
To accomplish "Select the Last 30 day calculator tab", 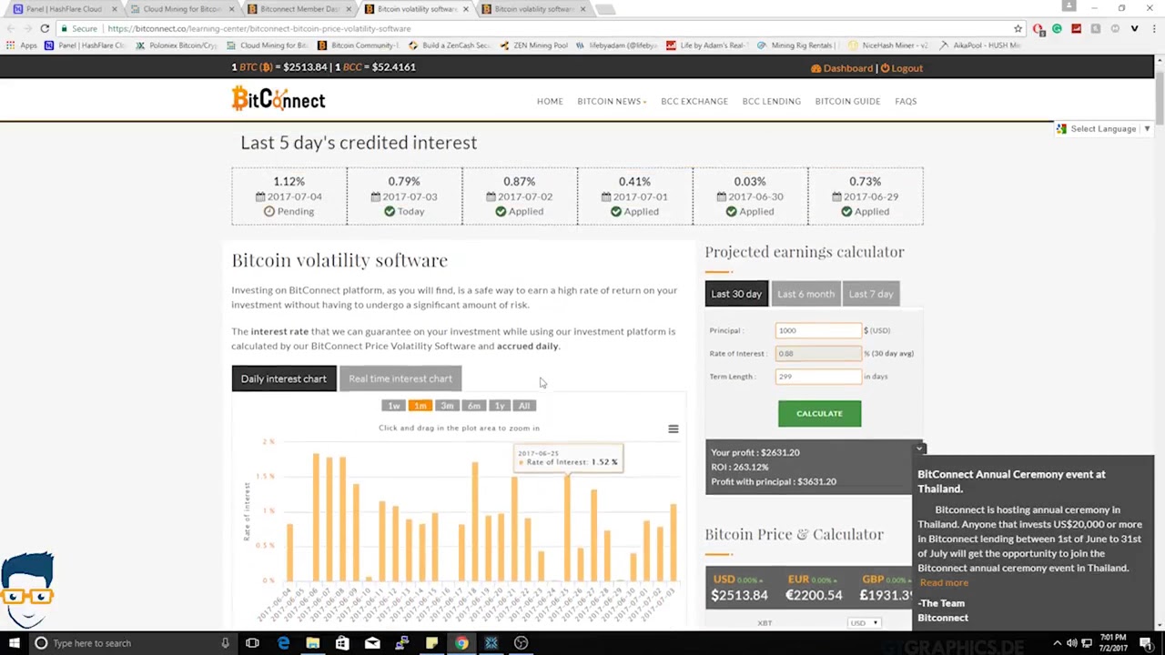I will point(736,294).
